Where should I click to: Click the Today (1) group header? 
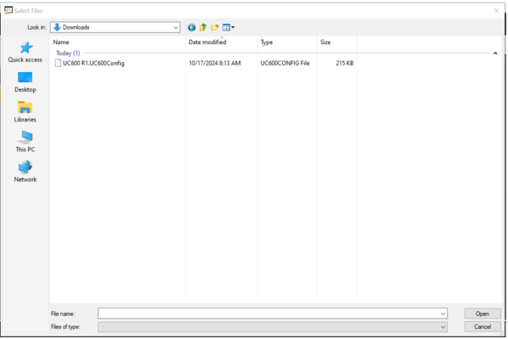(68, 54)
